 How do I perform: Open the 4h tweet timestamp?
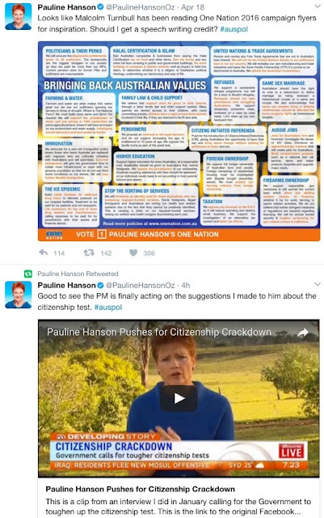186,285
